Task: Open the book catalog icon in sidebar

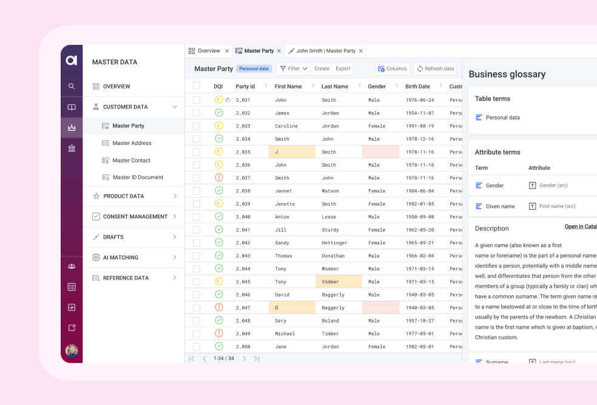Action: (x=72, y=107)
